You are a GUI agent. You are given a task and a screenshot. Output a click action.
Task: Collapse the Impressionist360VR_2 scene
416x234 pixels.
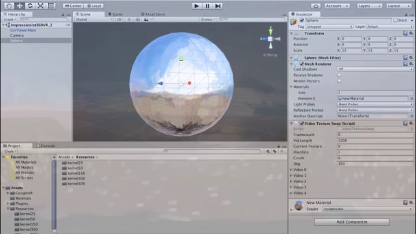(x=3, y=25)
